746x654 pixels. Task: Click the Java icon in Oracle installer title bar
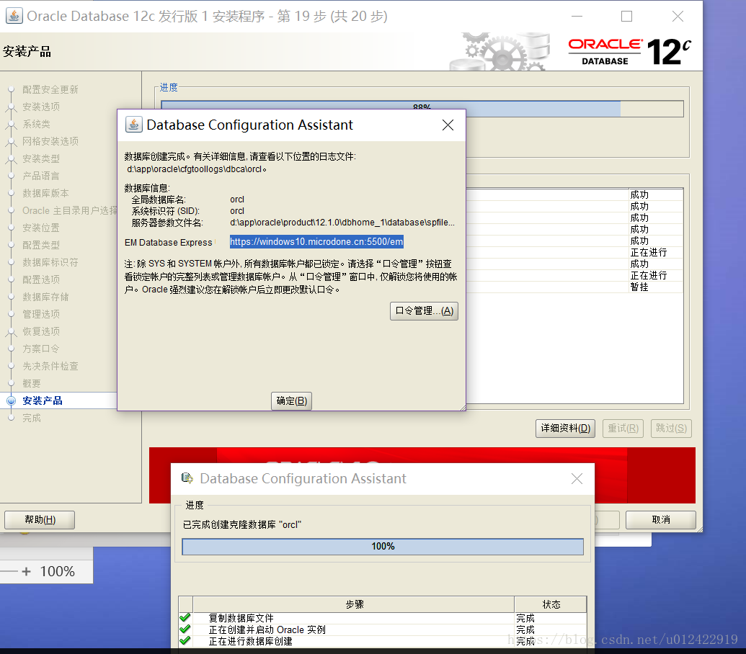point(14,16)
